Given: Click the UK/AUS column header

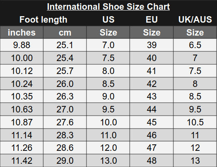Looking at the screenshot, I should [195, 19].
